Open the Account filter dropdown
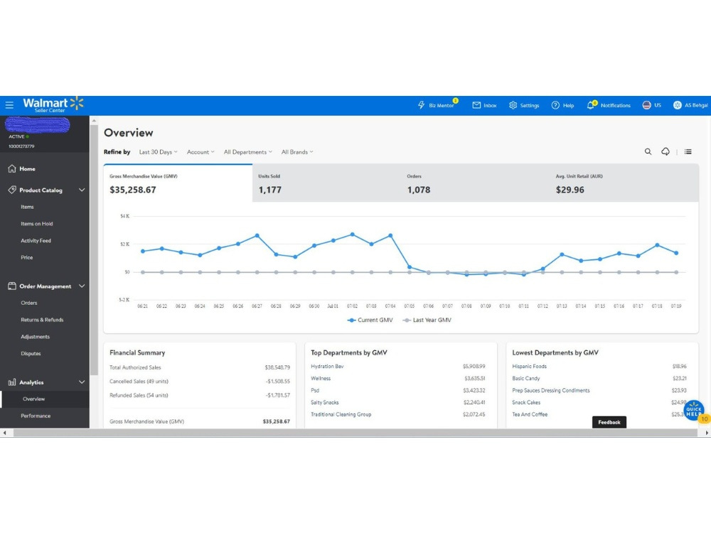The width and height of the screenshot is (711, 533). (201, 152)
